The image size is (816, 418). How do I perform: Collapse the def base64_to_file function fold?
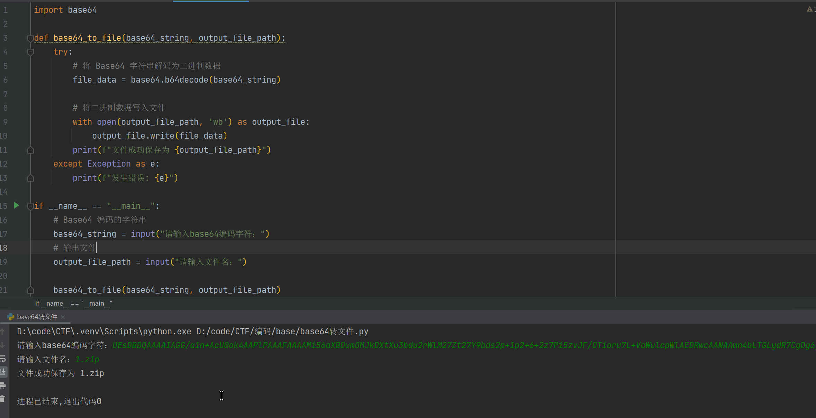tap(30, 38)
